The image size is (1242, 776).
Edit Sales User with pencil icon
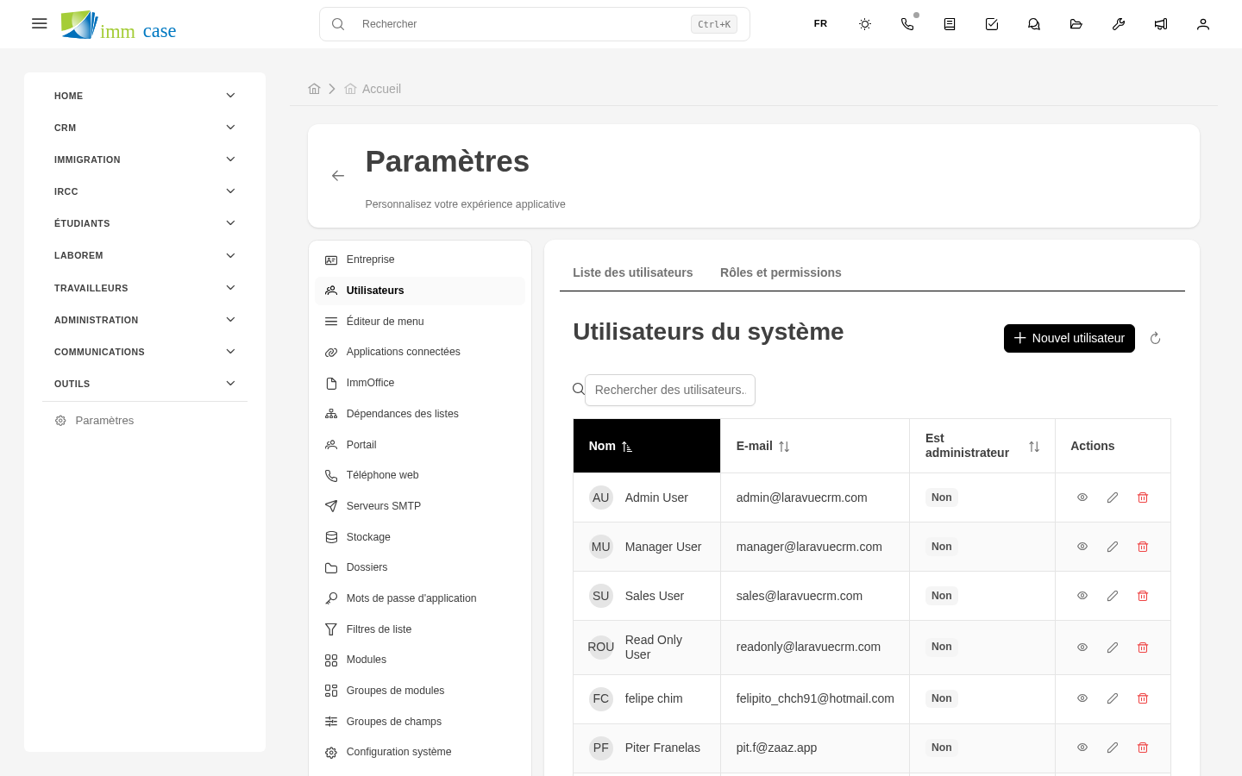point(1113,596)
